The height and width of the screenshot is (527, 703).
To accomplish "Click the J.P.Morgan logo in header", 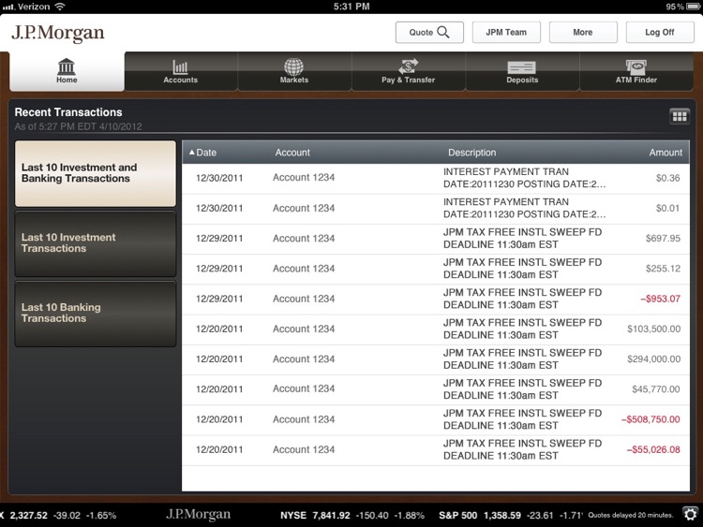I will point(58,33).
